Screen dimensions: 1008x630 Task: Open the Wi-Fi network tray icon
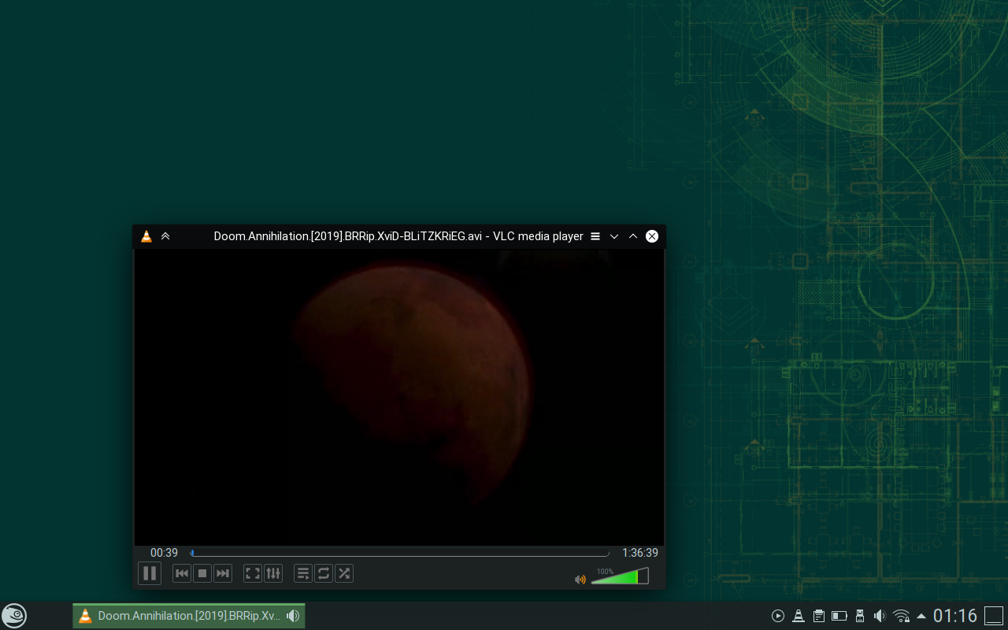point(902,616)
